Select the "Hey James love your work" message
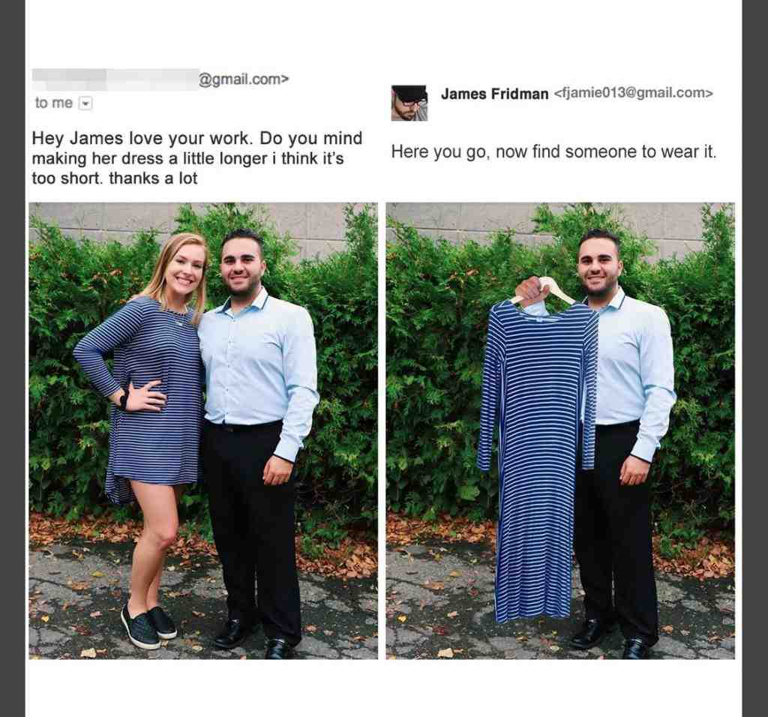 [x=197, y=158]
